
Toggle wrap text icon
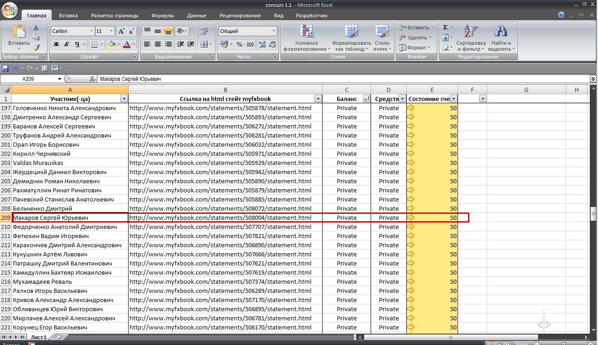204,31
